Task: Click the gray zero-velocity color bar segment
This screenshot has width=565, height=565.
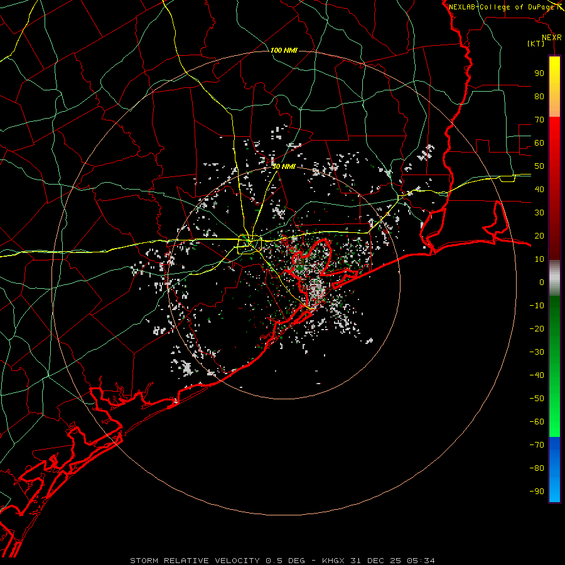Action: 554,278
